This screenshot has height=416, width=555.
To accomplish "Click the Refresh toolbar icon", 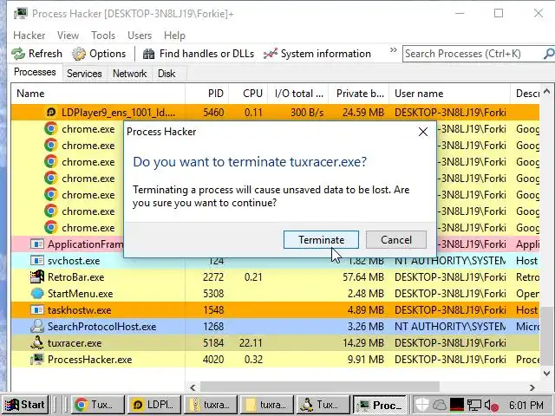I will point(18,54).
